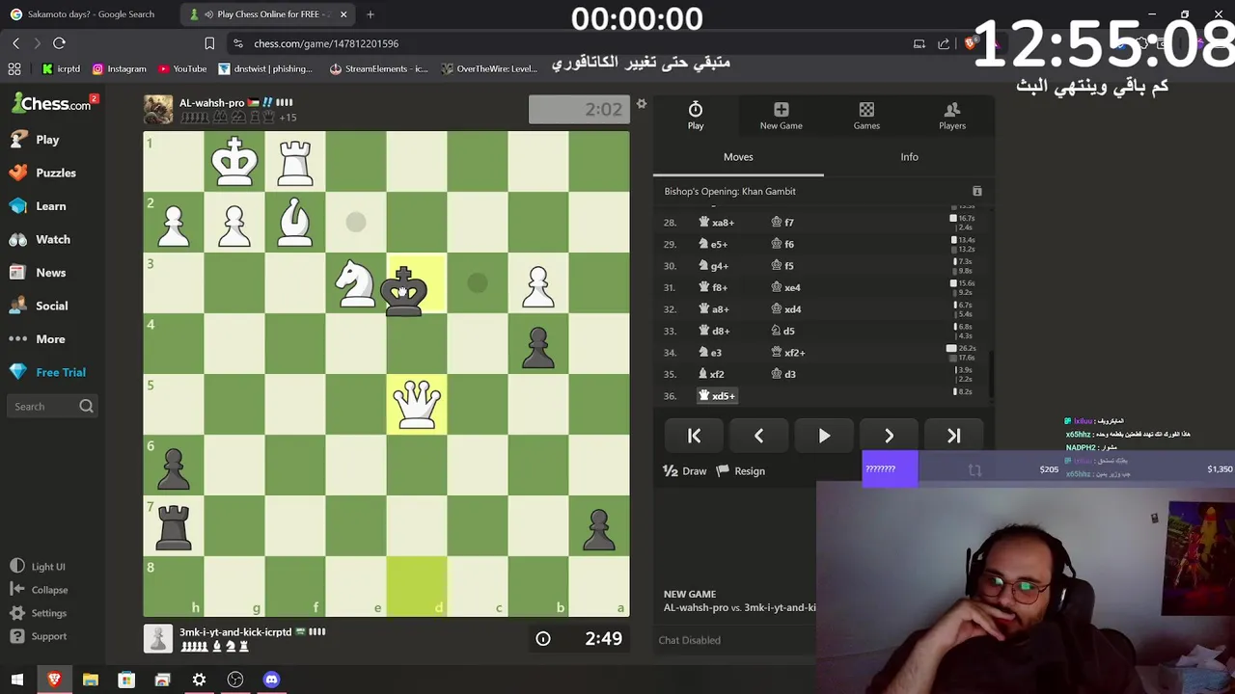Image resolution: width=1235 pixels, height=694 pixels.
Task: Open the Instagram bookmark
Action: pos(120,69)
